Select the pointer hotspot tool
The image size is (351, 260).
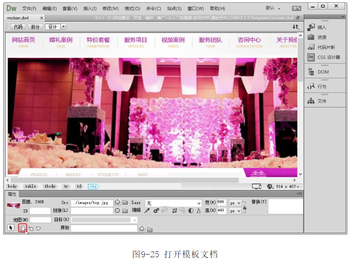tap(11, 228)
